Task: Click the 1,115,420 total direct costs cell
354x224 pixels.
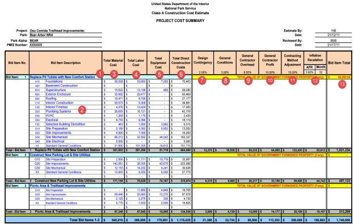Action: (180, 220)
